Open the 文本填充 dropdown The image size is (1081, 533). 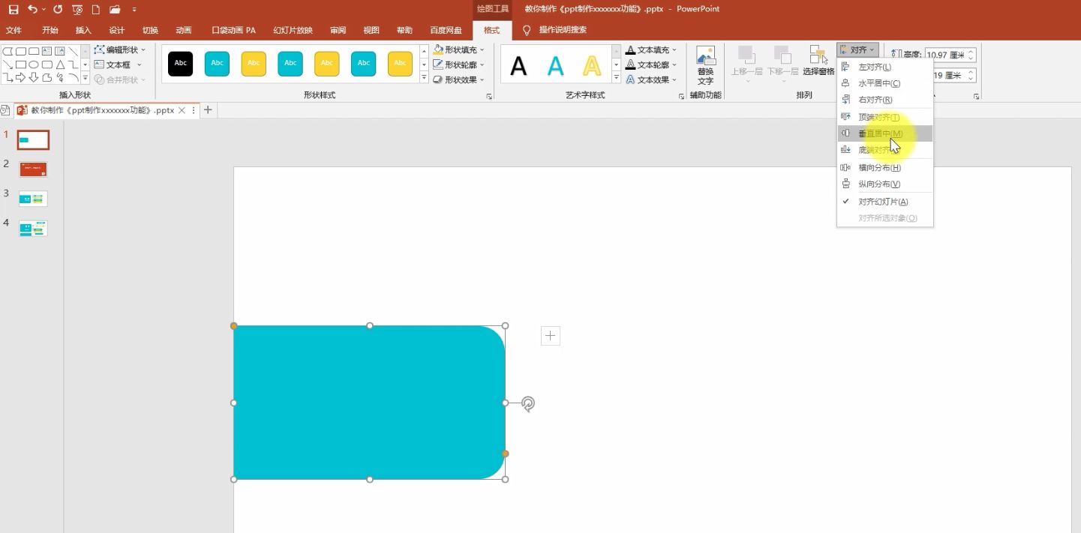pyautogui.click(x=651, y=49)
